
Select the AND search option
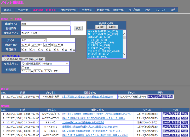(x=23, y=33)
